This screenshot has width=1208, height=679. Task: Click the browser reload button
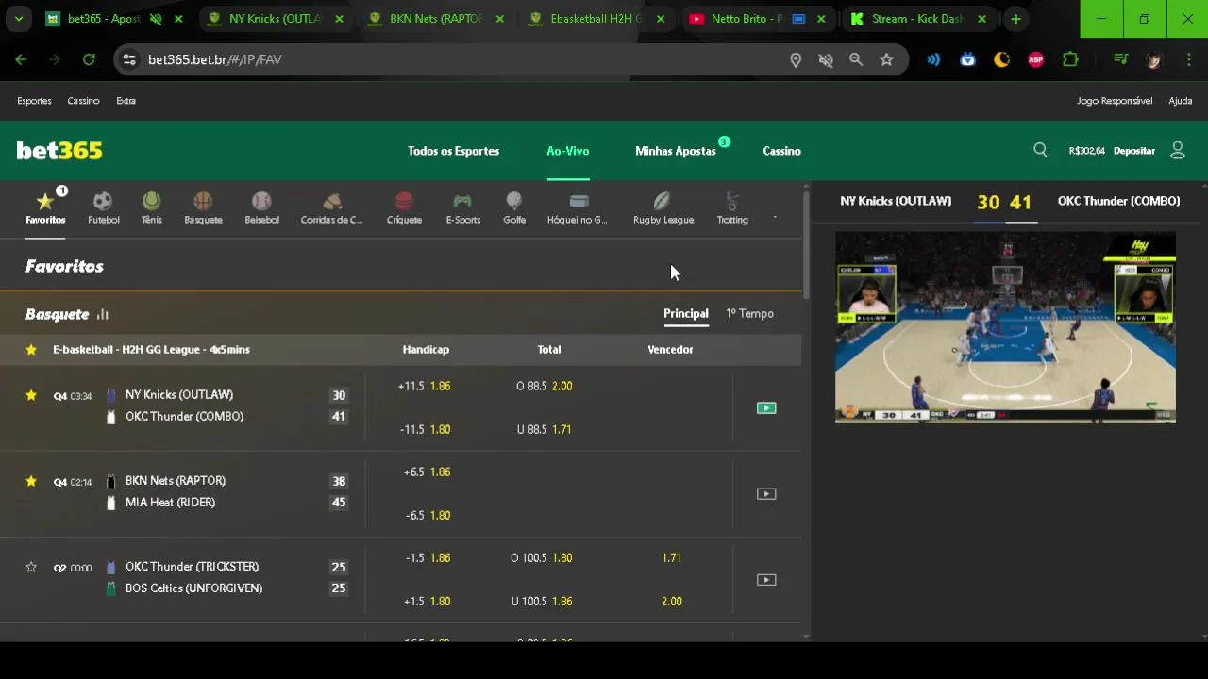pyautogui.click(x=89, y=59)
